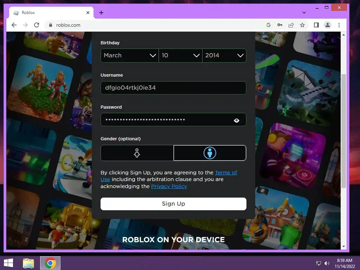
Task: Click the Chrome taskbar icon
Action: coord(50,263)
